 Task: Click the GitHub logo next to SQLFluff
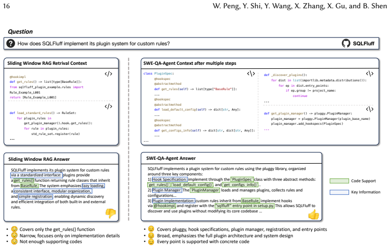346,43
